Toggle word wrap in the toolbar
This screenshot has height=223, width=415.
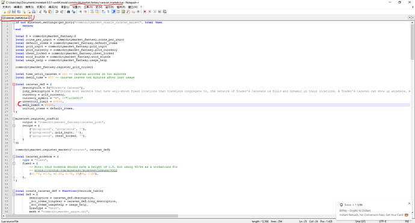pos(103,11)
